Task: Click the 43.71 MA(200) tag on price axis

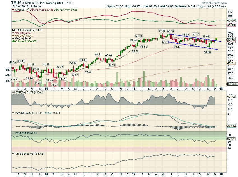Action: 231,63
